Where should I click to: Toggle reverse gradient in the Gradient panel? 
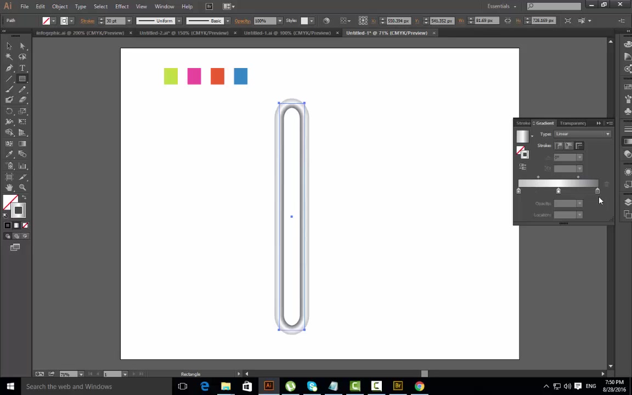click(522, 167)
